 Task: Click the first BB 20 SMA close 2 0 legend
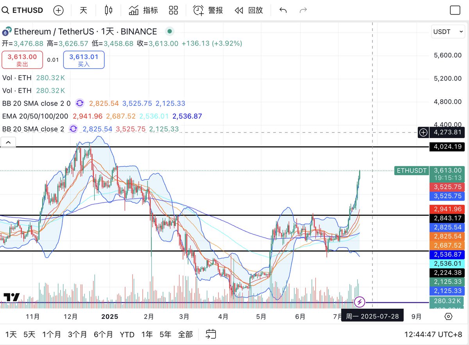click(x=36, y=103)
